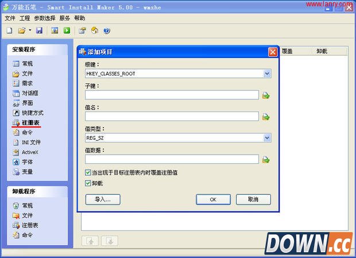Click the 覆盖 column header
The height and width of the screenshot is (258, 356).
pos(296,51)
